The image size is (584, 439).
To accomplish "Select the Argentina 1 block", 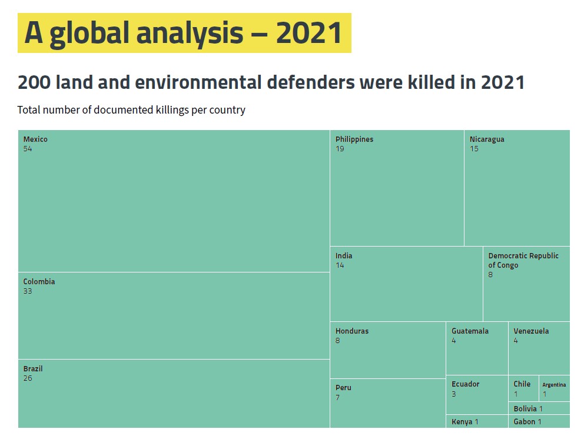I will pos(554,388).
